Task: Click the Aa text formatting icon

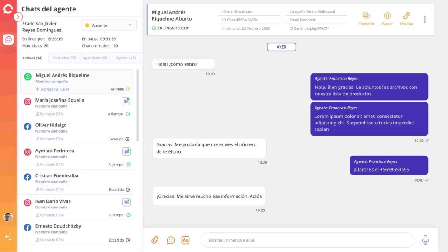Action: pyautogui.click(x=185, y=240)
